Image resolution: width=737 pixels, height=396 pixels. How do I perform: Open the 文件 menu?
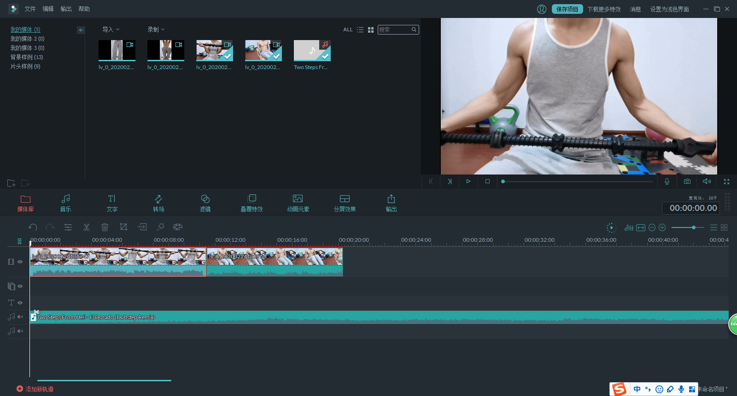pyautogui.click(x=30, y=9)
